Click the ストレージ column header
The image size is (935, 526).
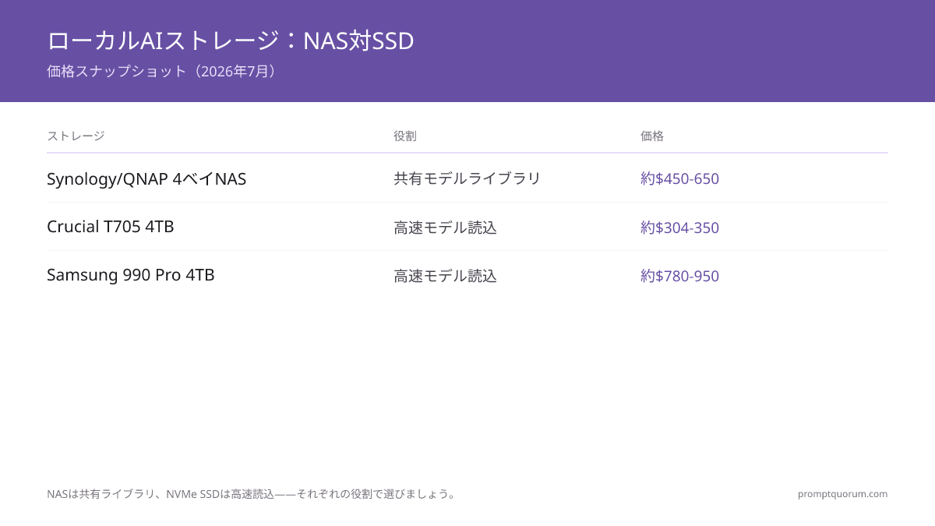[x=76, y=136]
